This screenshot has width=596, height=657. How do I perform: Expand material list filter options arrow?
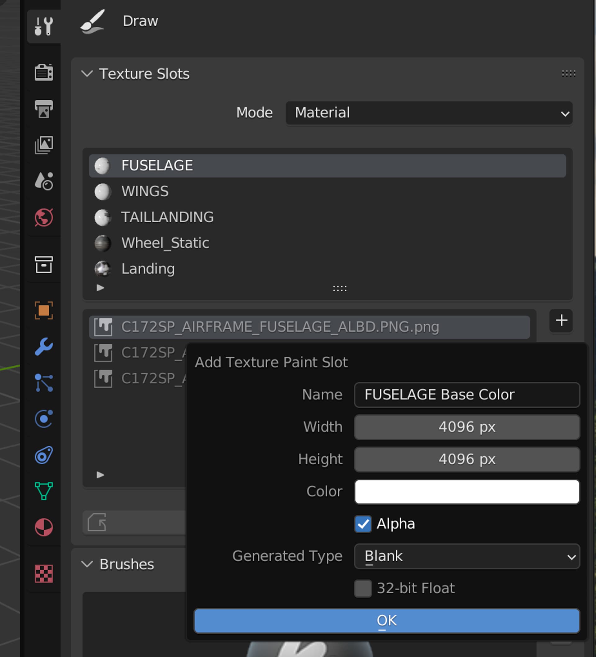click(100, 288)
